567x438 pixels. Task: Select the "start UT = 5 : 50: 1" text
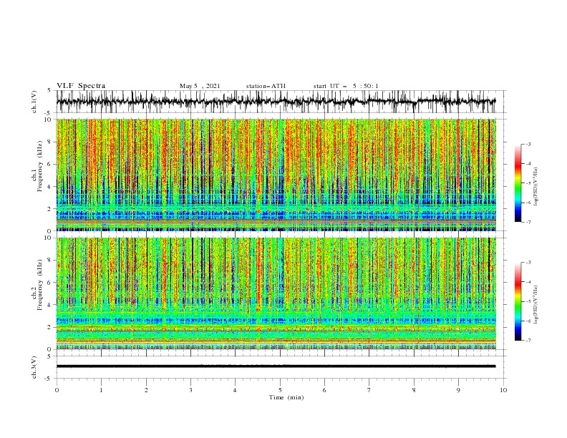[x=346, y=86]
